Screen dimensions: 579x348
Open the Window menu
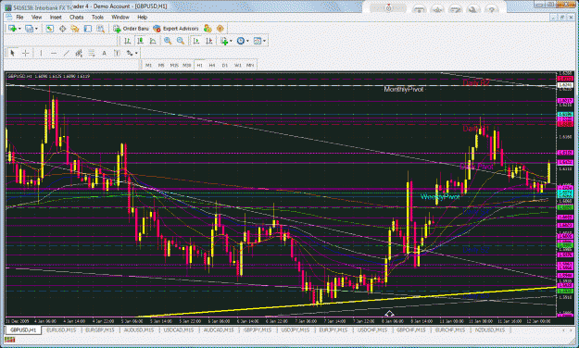click(x=120, y=17)
